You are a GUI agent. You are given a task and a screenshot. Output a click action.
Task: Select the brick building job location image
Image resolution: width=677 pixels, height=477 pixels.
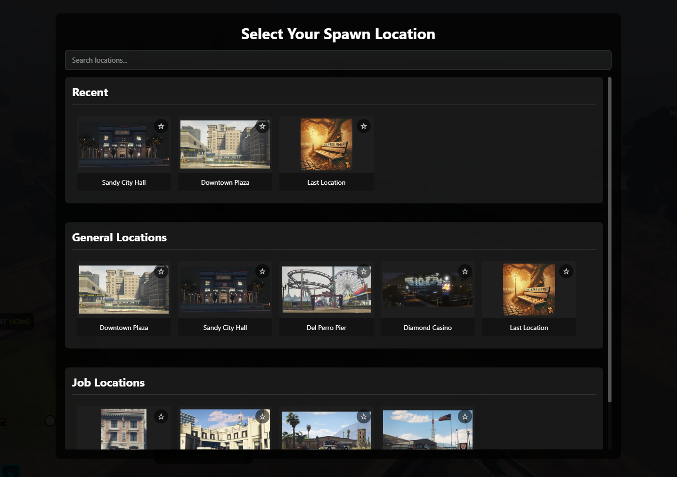click(x=124, y=429)
